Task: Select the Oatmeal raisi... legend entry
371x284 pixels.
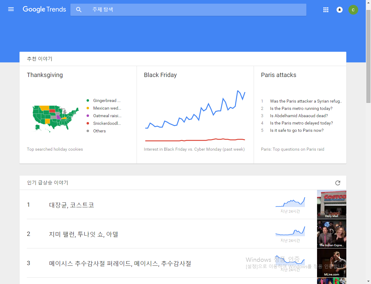Action: [x=104, y=116]
